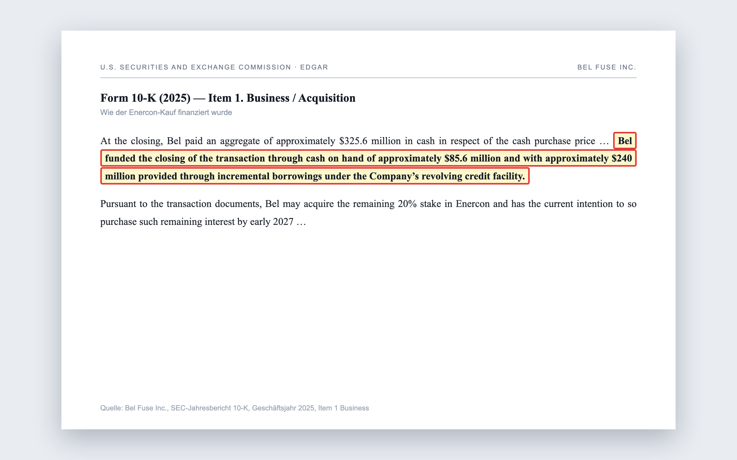Click the 'Quelle: Bel Fuse Inc.' source footer
This screenshot has height=460, width=737.
tap(134, 408)
